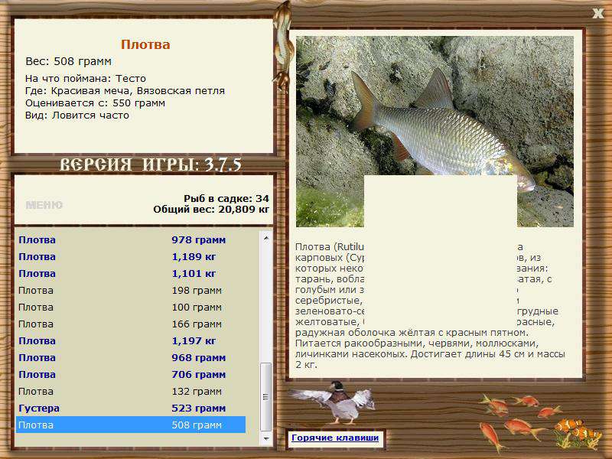Image resolution: width=612 pixels, height=459 pixels.
Task: Close the fish keepnet window with X
Action: 597,14
